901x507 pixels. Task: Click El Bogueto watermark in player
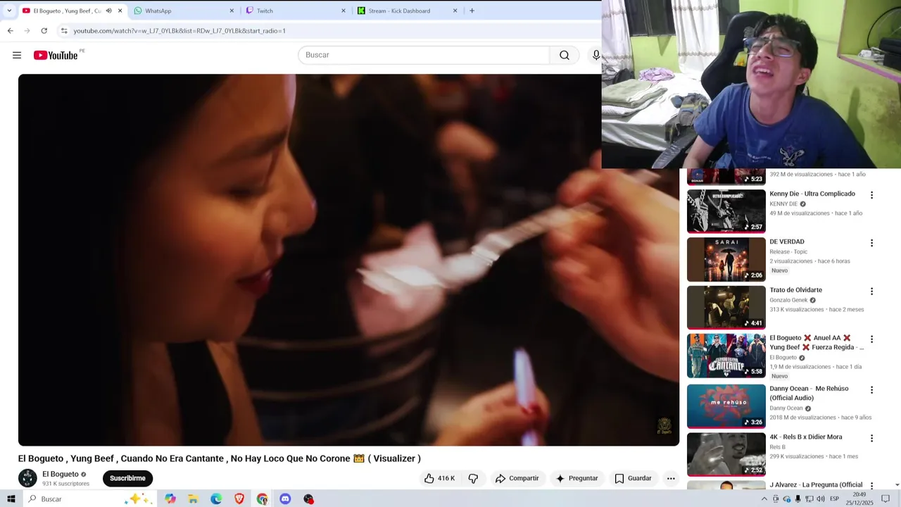(x=664, y=426)
